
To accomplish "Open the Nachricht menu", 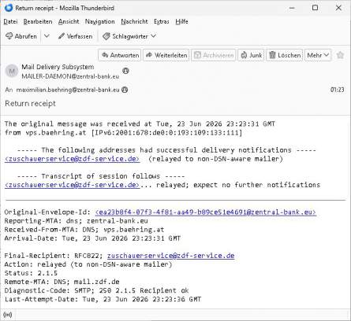I will (x=134, y=21).
